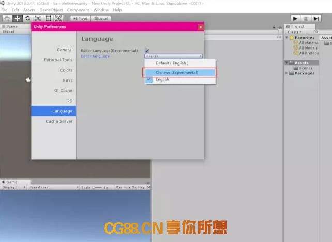Image resolution: width=332 pixels, height=242 pixels.
Task: Select External Tools preferences section
Action: [54, 60]
